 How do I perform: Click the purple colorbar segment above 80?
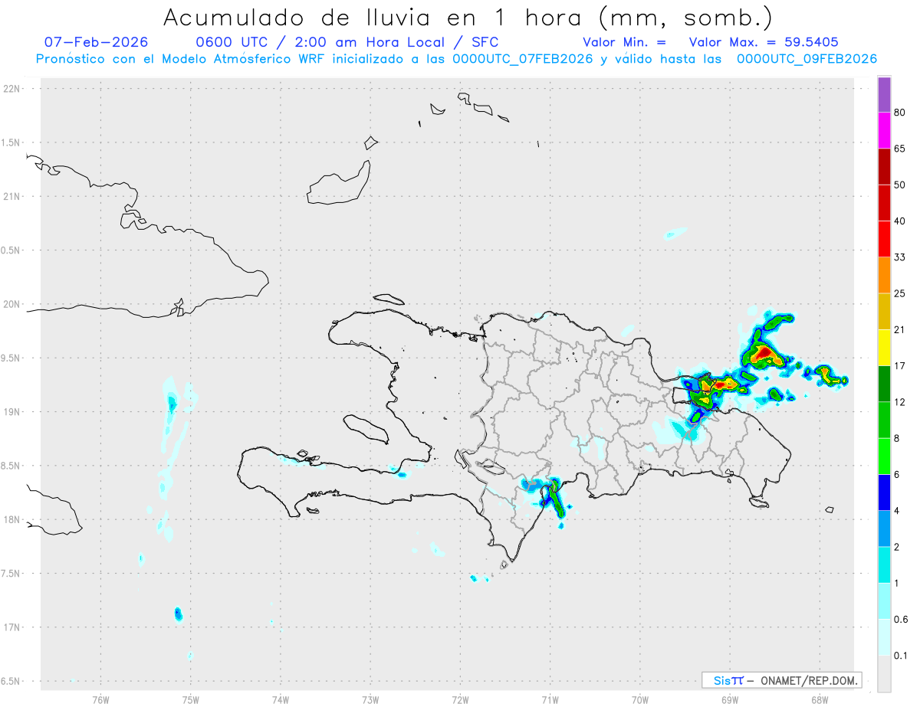[884, 94]
